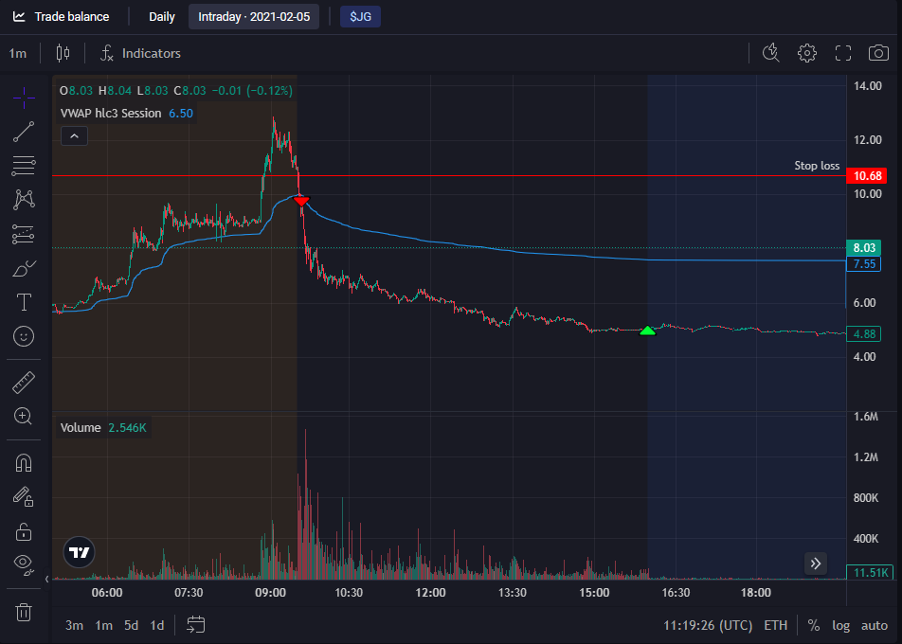Remove drawings with the trash icon

[24, 613]
